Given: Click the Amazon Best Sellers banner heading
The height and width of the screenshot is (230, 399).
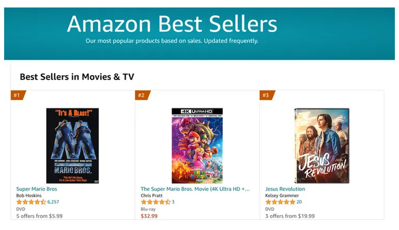Looking at the screenshot, I should click(172, 24).
